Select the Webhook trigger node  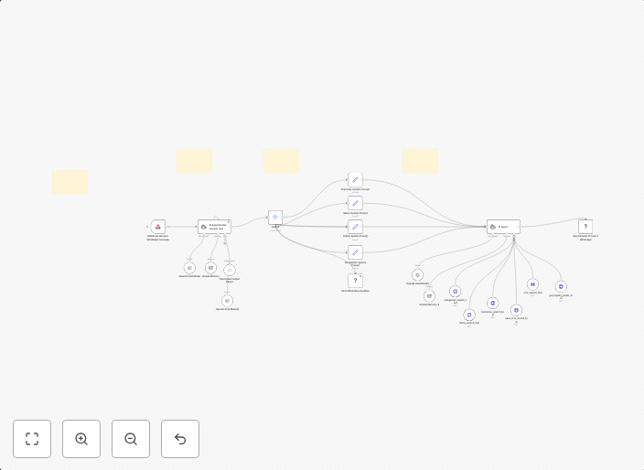coord(158,226)
